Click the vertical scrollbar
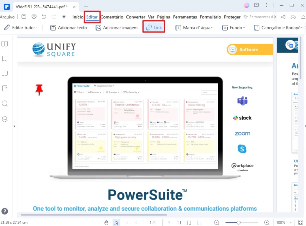 (301, 57)
